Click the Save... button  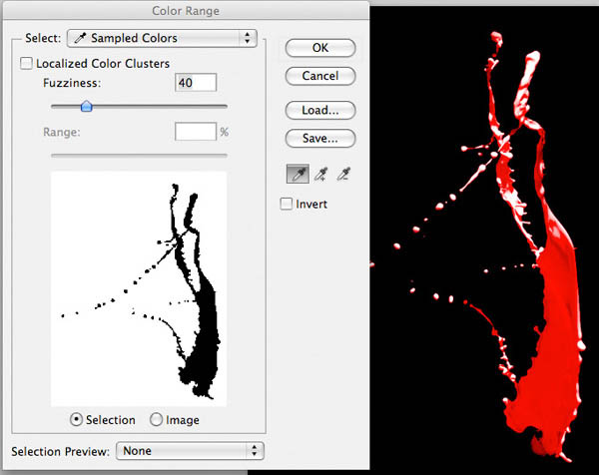pyautogui.click(x=320, y=139)
